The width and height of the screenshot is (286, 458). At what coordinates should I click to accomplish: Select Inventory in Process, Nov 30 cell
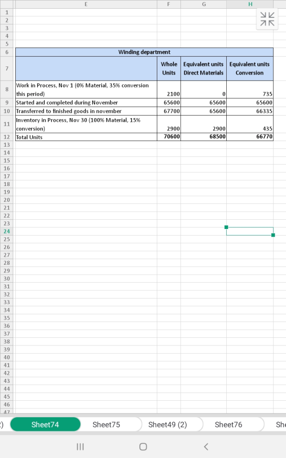click(86, 124)
